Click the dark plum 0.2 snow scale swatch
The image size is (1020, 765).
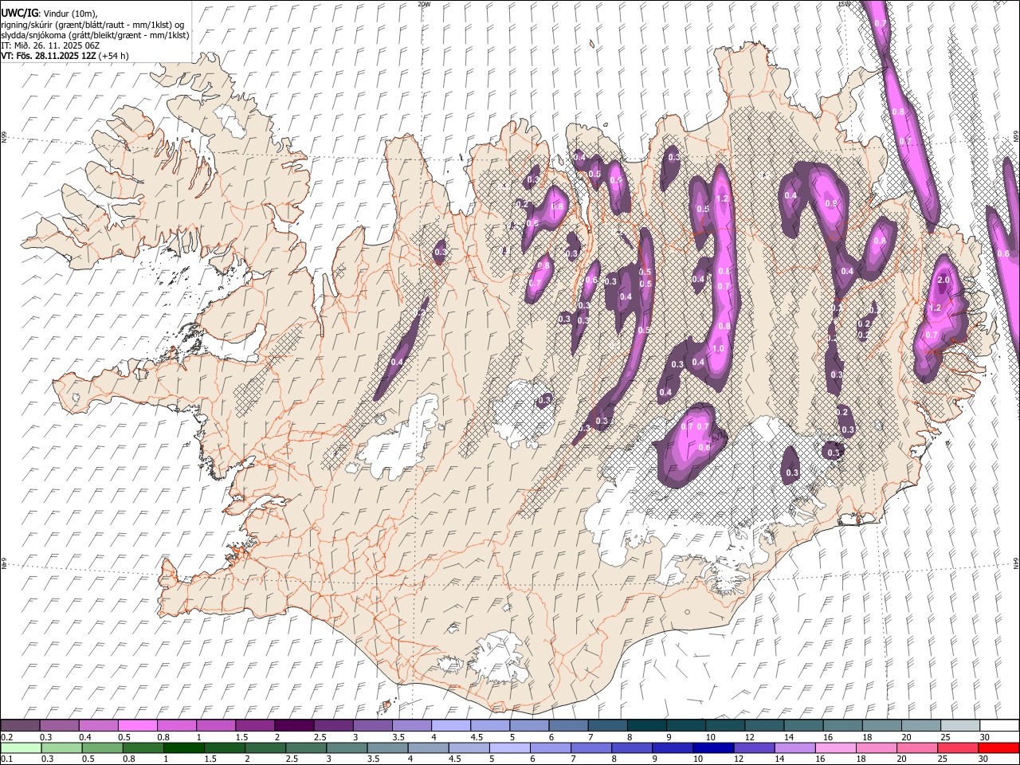pyautogui.click(x=20, y=725)
